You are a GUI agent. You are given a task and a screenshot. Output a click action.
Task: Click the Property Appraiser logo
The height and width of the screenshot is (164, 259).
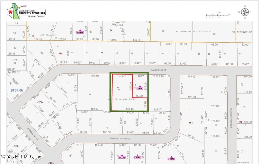point(26,11)
